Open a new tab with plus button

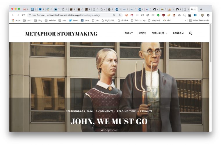(x=201, y=9)
